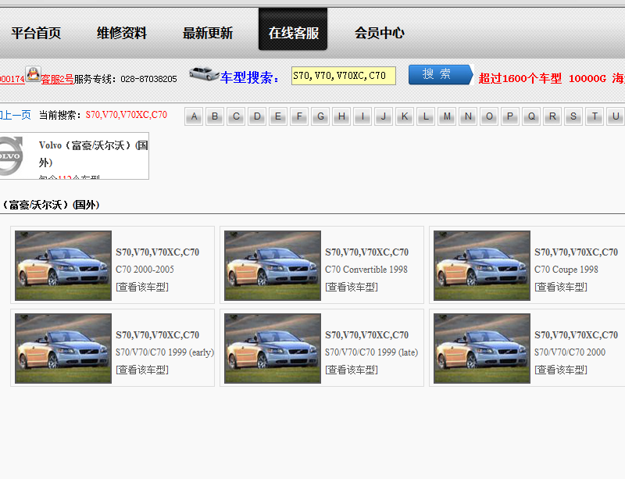Filter brands by letter G
The width and height of the screenshot is (625, 479).
click(x=320, y=116)
